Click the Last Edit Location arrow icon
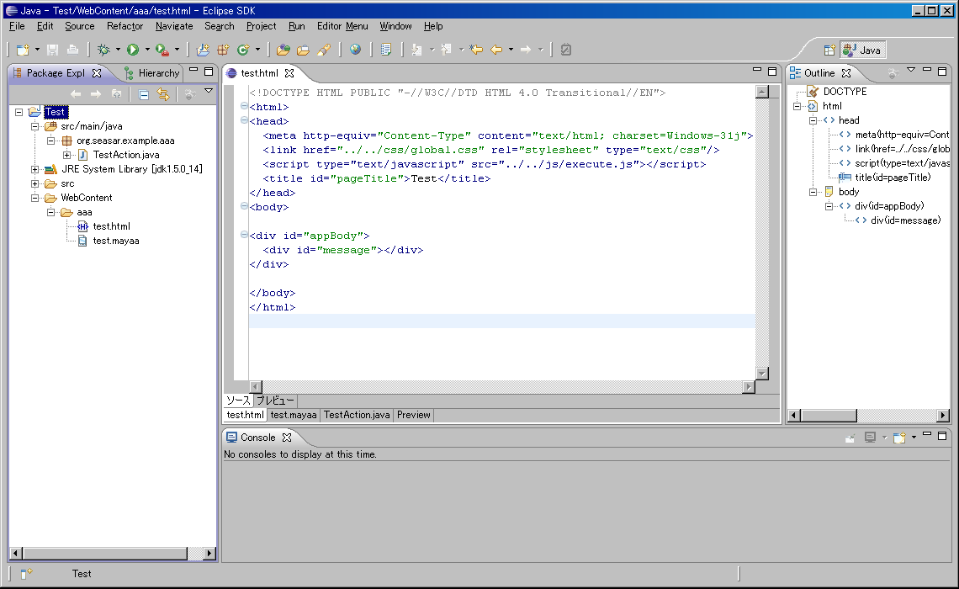The image size is (959, 589). (476, 50)
